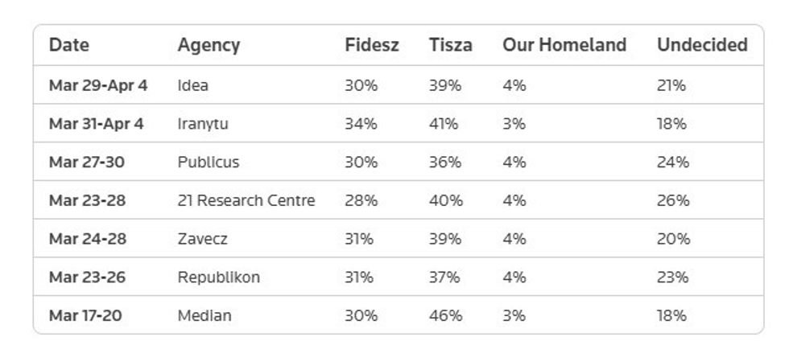789x358 pixels.
Task: Click the Mar 27-30 date cell
Action: (x=87, y=162)
